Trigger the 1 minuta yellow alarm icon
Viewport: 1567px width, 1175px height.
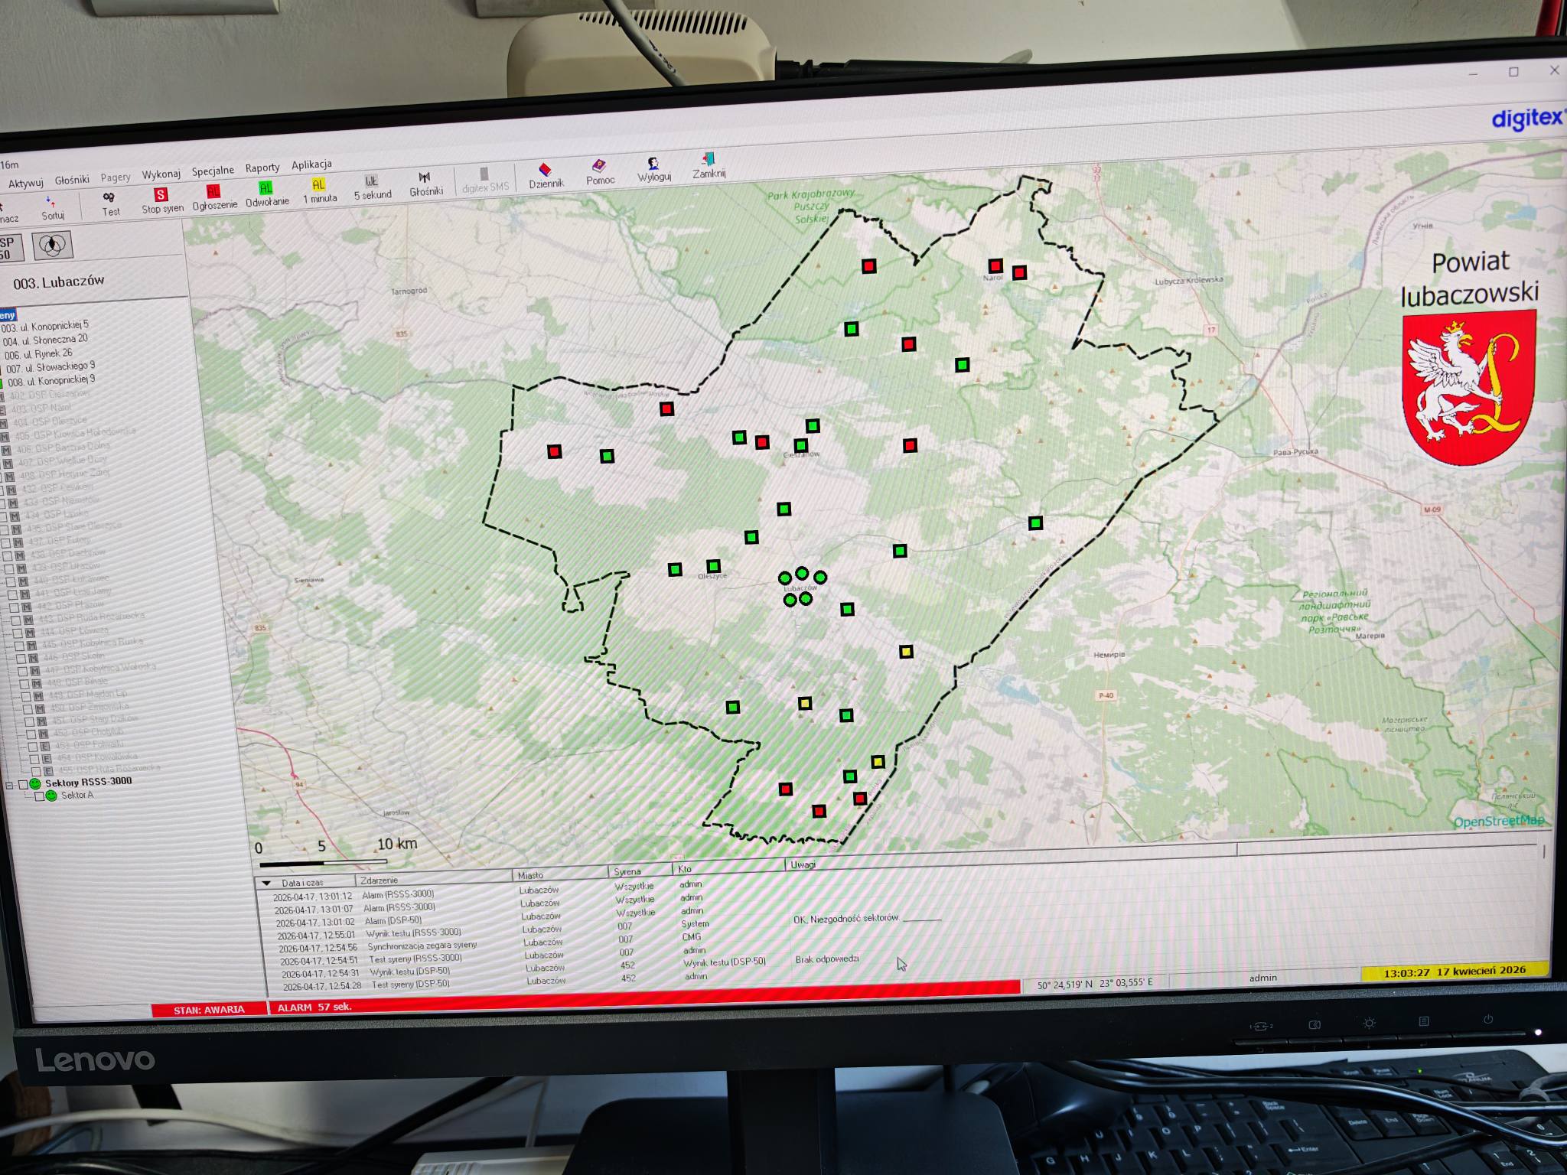click(318, 185)
